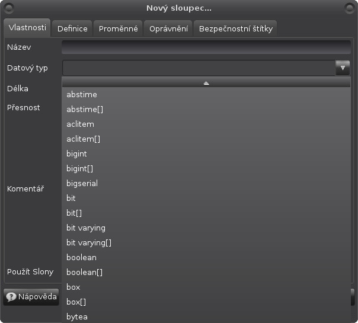Screen dimensions: 358x323
Task: Select the bit[] data type
Action: (206, 213)
